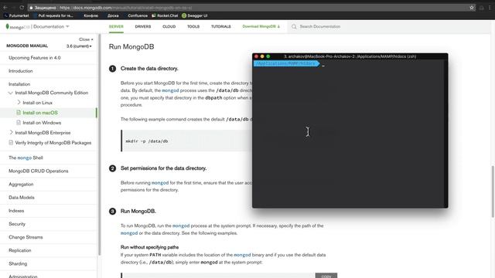Open Change Streams in the sidebar
Image resolution: width=495 pixels, height=278 pixels.
coord(26,237)
